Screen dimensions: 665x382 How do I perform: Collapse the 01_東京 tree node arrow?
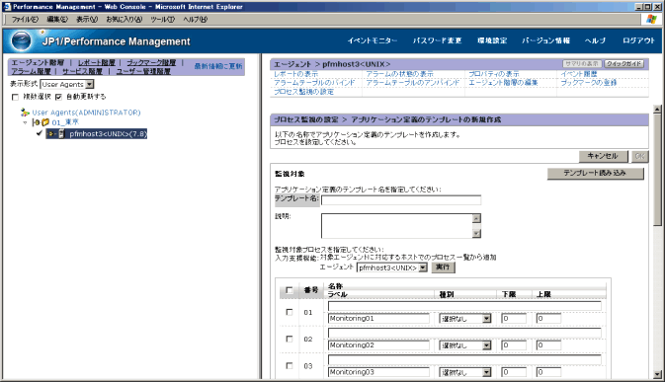[25, 122]
